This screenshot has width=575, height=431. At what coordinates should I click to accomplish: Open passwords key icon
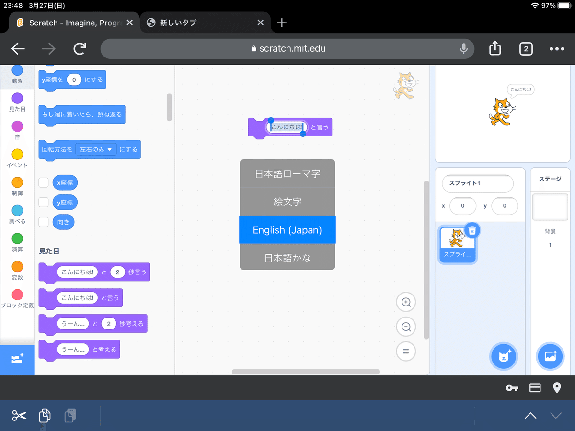pyautogui.click(x=512, y=388)
